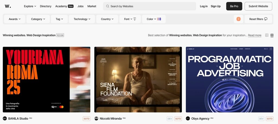
Task: Click the 10336 results count
Action: [60, 35]
